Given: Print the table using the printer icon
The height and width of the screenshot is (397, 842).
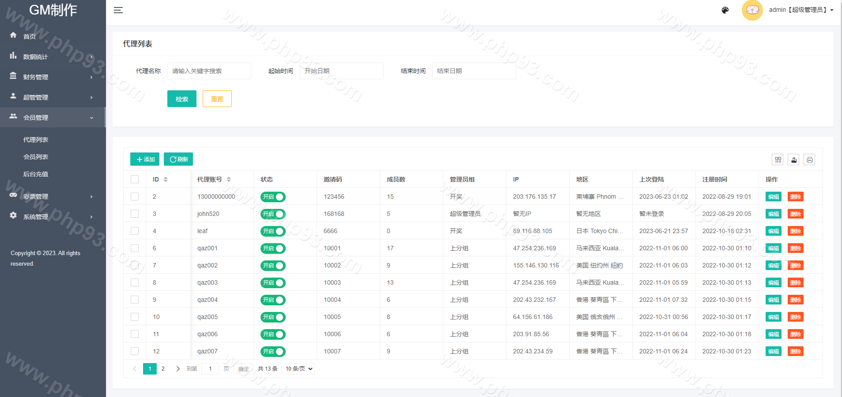Looking at the screenshot, I should coord(809,160).
